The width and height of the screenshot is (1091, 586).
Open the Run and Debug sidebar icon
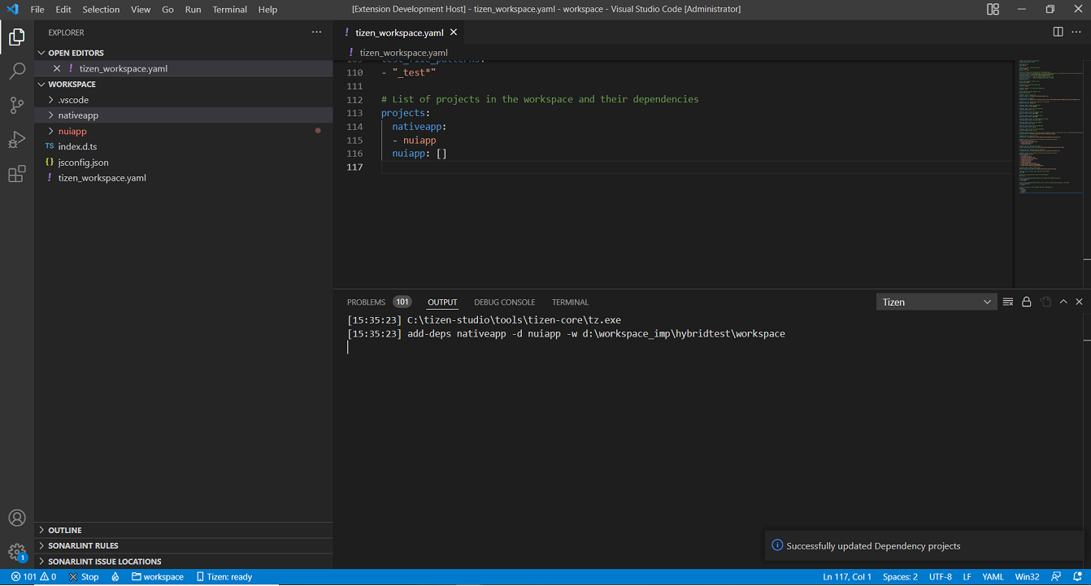point(16,139)
